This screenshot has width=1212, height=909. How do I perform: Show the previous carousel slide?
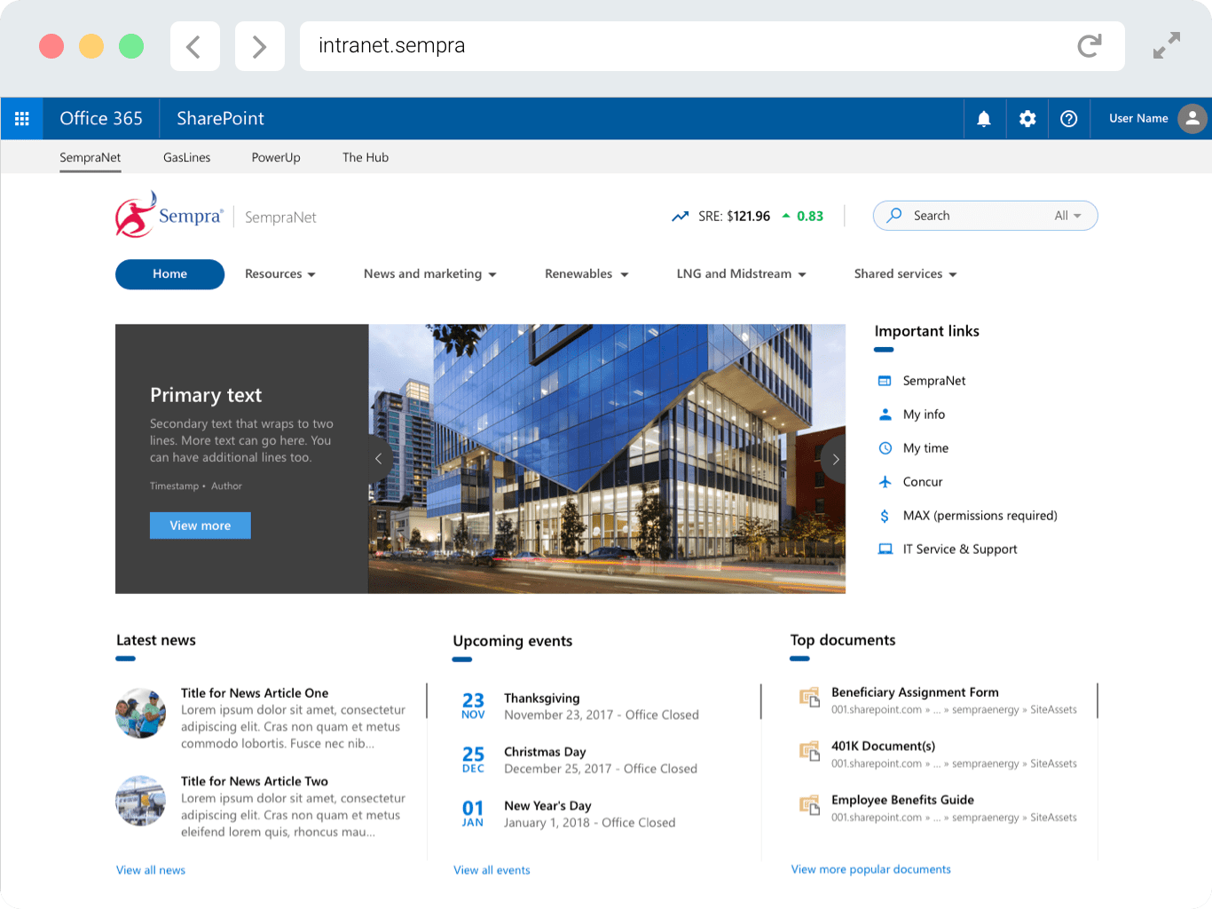(x=379, y=459)
